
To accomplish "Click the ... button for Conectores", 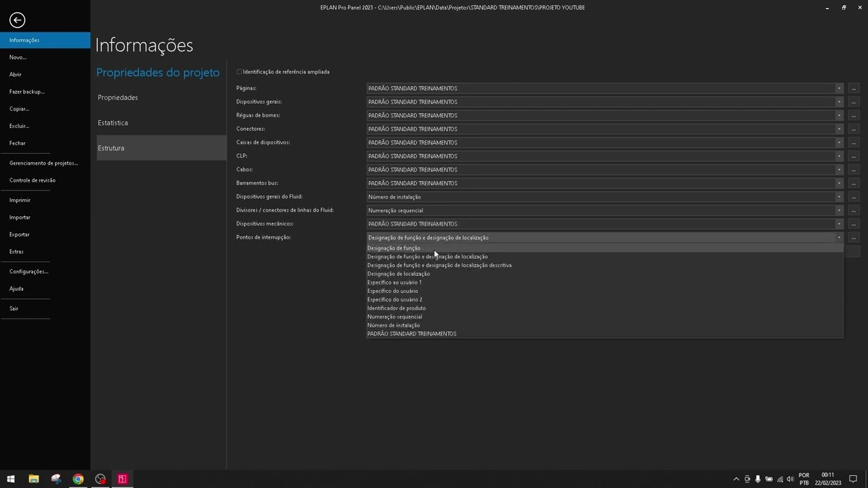I will (x=854, y=129).
